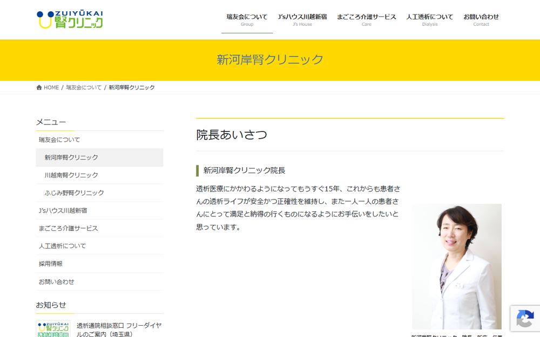Click the ZUIYUKAI 腎クリニック logo

point(70,19)
